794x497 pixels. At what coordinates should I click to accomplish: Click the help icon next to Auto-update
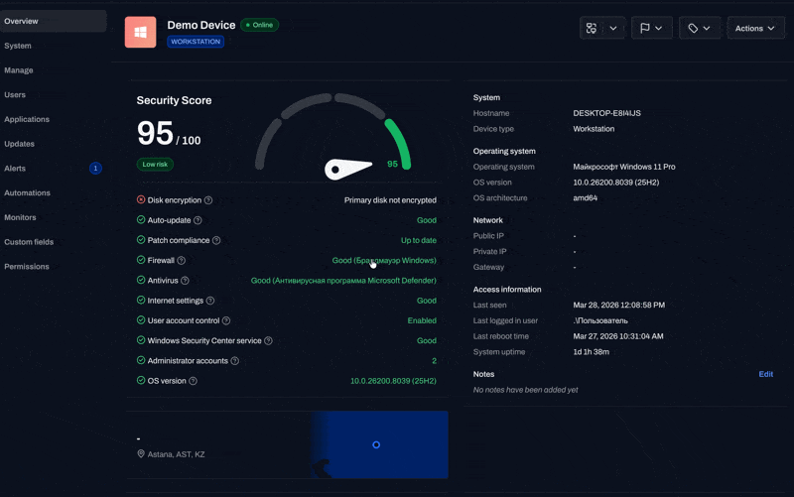(198, 220)
